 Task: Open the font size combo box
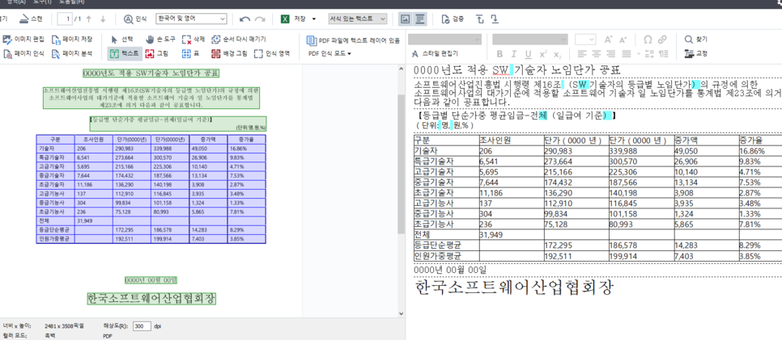pyautogui.click(x=585, y=40)
